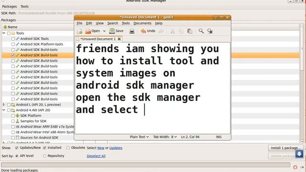Open a file with gedit Open button

point(93,31)
